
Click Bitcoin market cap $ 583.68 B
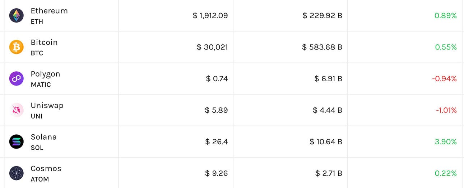(x=322, y=47)
